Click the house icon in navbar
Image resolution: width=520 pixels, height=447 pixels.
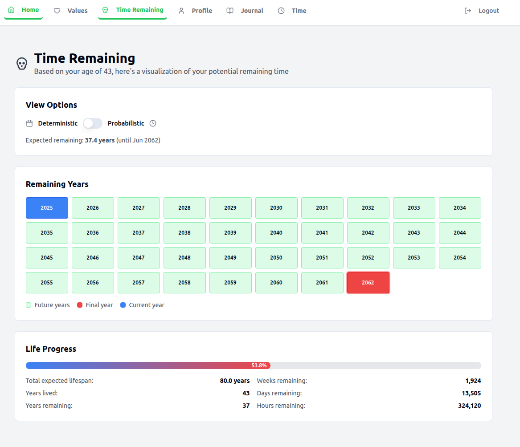[11, 10]
